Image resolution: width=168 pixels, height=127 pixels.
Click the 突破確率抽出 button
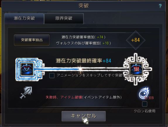32,40
